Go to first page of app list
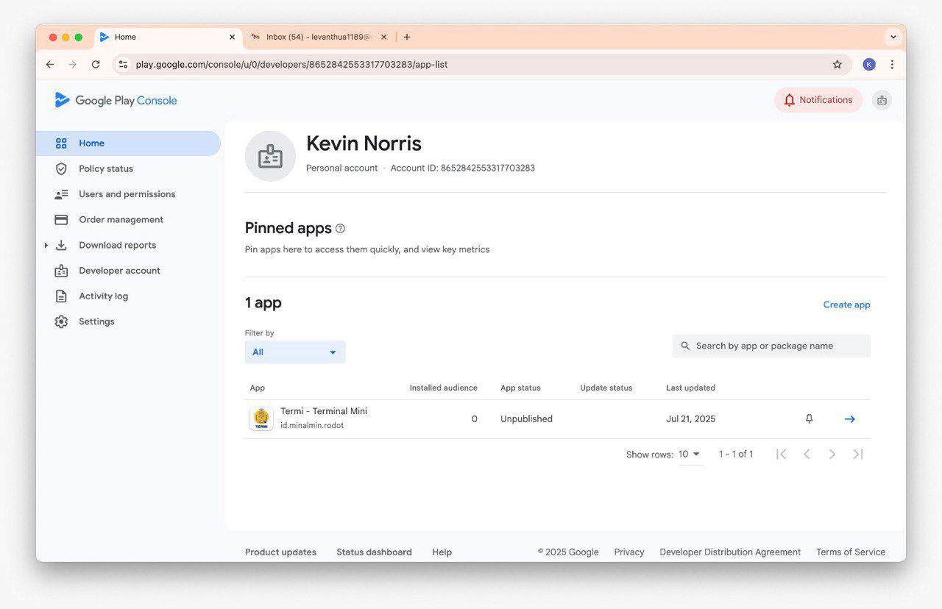 click(782, 455)
